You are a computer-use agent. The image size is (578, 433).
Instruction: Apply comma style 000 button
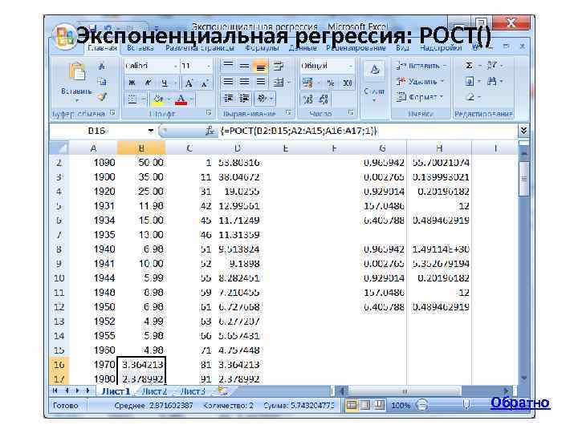[x=348, y=83]
